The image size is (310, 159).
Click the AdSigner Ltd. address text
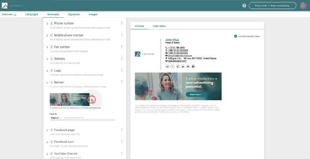click(192, 58)
